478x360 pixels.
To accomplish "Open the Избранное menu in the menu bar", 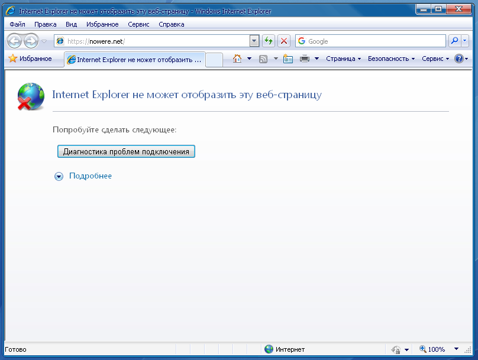I will pos(102,24).
